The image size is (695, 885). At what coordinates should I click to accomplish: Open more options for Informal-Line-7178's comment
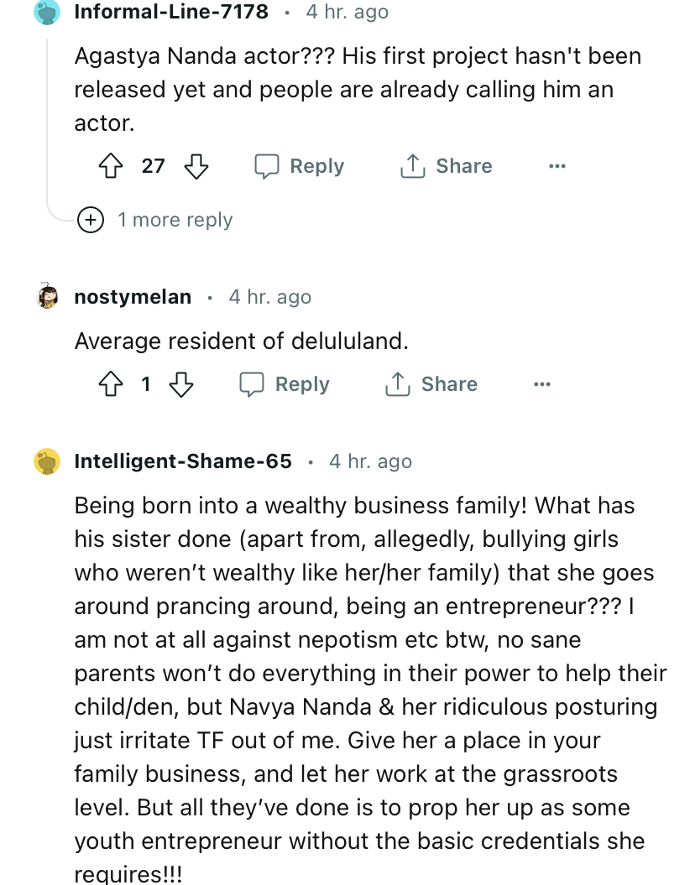click(557, 166)
